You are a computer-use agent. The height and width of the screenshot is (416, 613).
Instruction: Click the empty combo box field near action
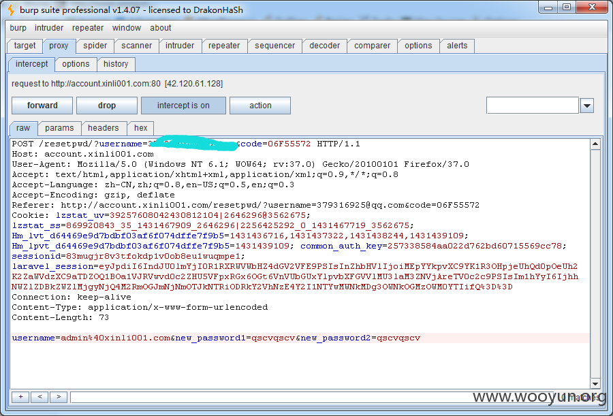[x=533, y=106]
